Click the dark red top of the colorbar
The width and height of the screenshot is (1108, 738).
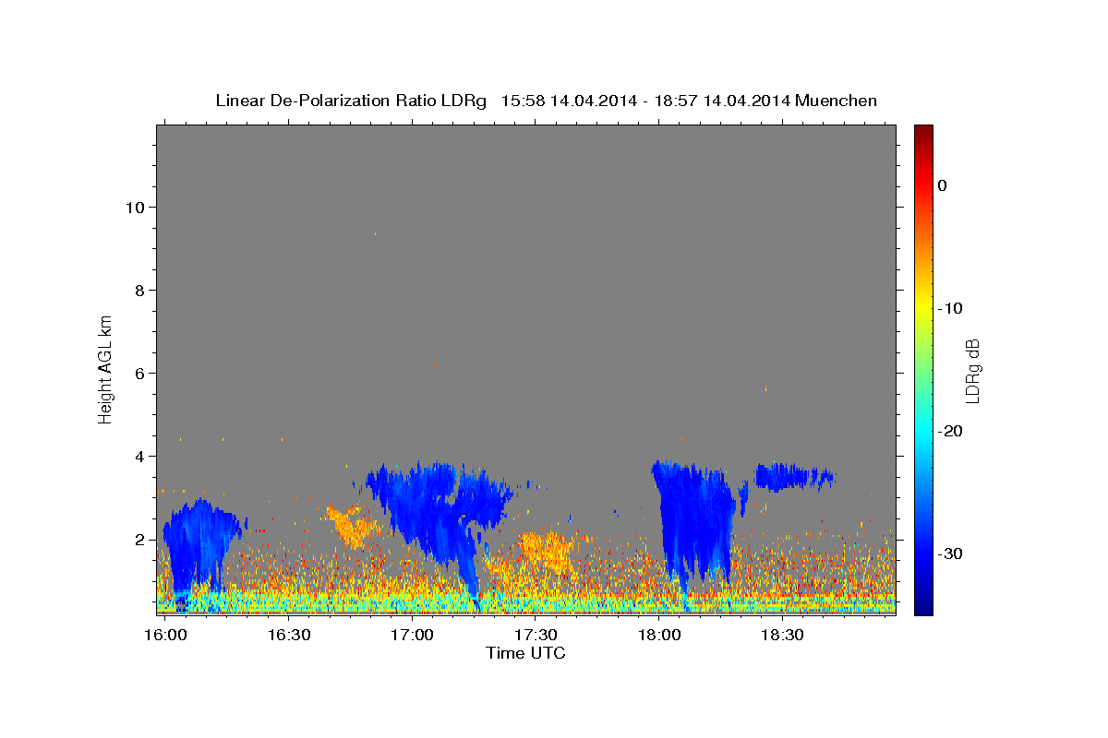tap(923, 131)
